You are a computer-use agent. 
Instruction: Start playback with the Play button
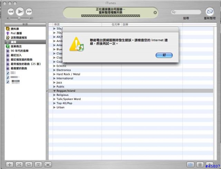pos(20,11)
